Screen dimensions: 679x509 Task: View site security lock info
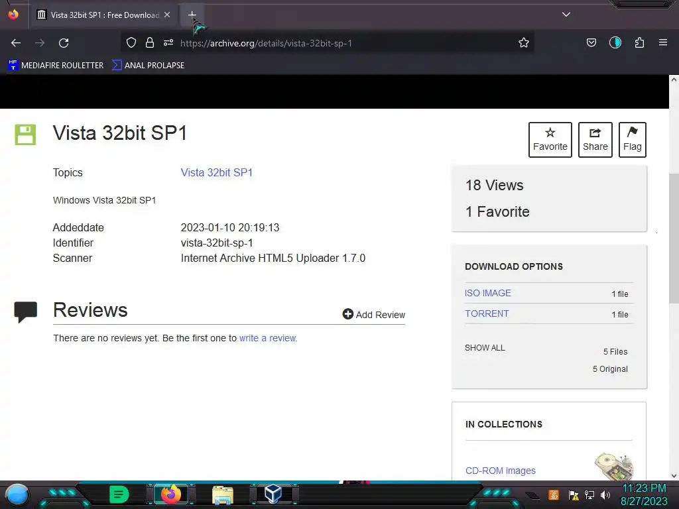[x=150, y=42]
